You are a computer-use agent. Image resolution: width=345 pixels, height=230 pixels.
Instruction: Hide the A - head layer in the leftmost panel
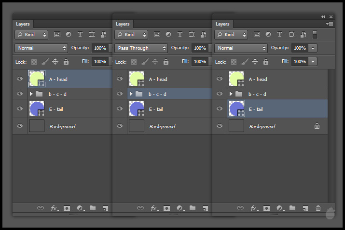(20, 79)
